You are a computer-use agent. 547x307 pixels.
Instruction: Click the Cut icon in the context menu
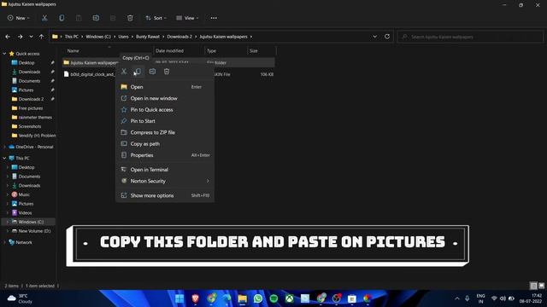click(x=124, y=72)
